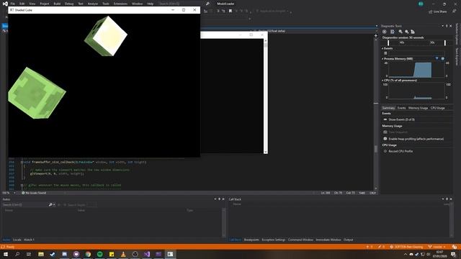461x259 pixels.
Task: Click the Select Tools icon in Diagnostic Tools
Action: [392, 32]
